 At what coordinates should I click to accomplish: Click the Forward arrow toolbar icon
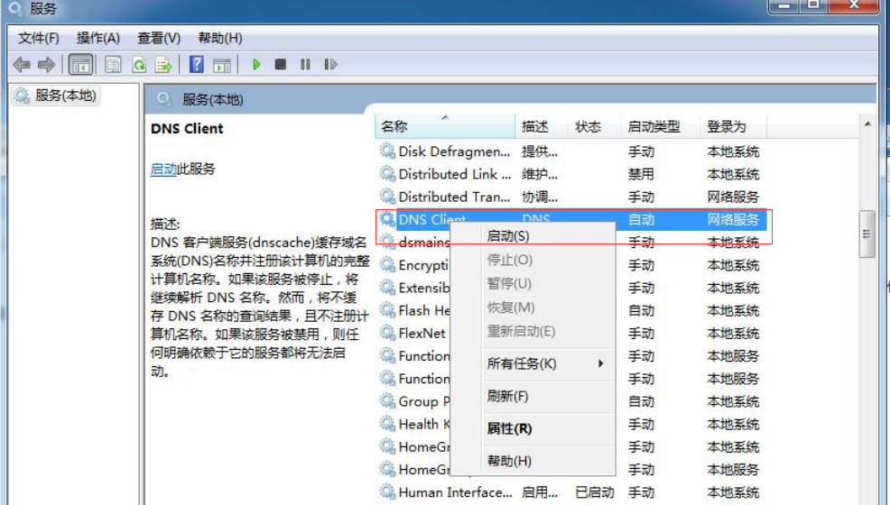click(x=46, y=65)
